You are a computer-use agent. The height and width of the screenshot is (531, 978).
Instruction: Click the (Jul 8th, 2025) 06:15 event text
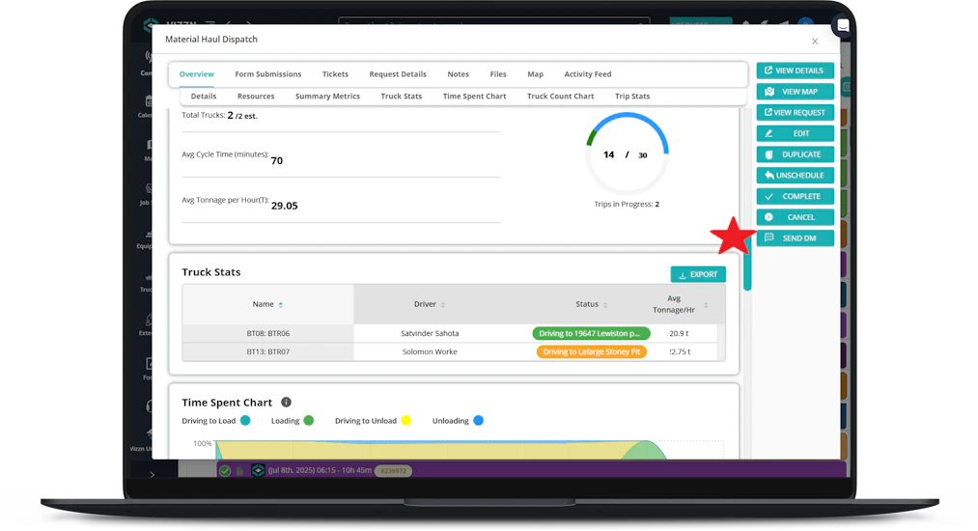click(x=320, y=470)
